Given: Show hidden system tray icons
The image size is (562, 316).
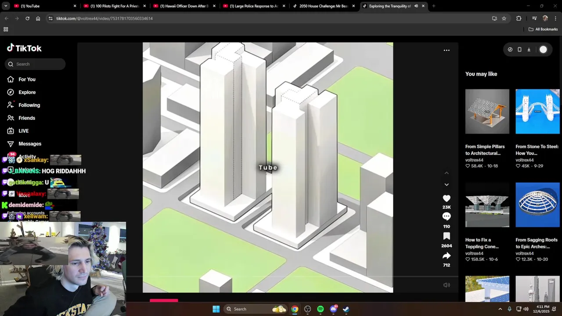Looking at the screenshot, I should tap(500, 309).
